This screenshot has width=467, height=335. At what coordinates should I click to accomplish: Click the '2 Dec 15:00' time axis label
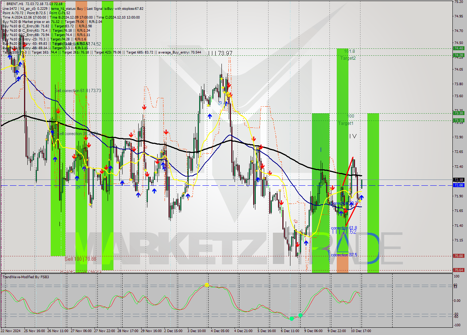click(173, 331)
